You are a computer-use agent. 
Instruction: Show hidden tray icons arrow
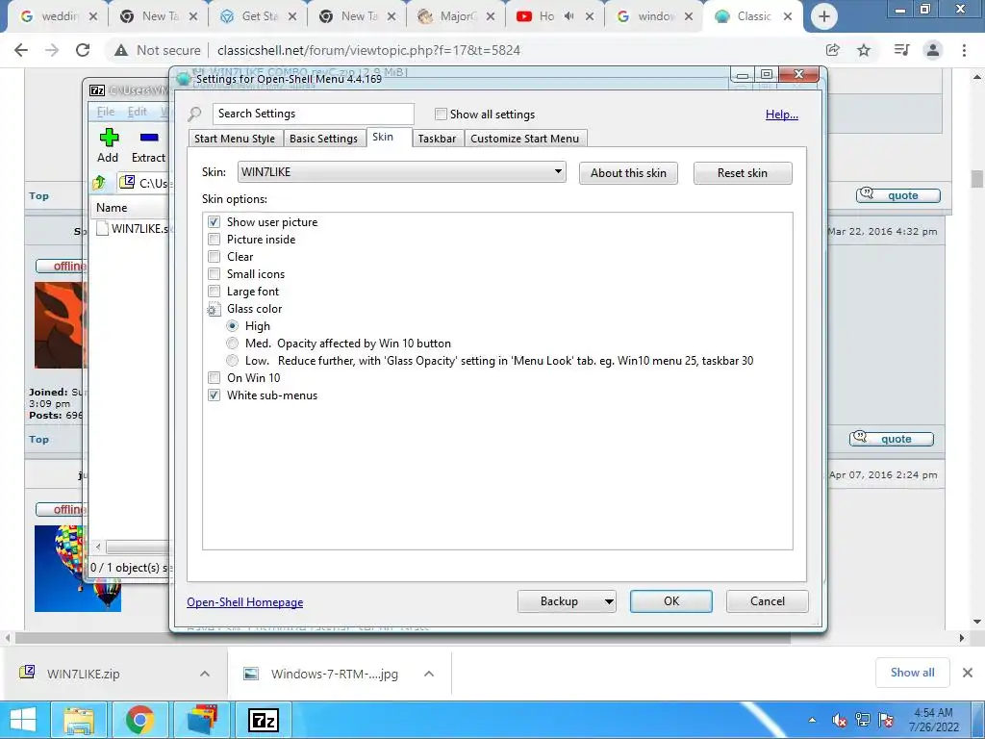tap(812, 720)
